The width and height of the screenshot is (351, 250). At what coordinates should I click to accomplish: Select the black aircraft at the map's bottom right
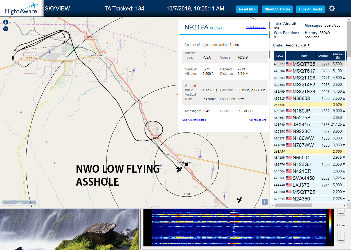pos(240,200)
